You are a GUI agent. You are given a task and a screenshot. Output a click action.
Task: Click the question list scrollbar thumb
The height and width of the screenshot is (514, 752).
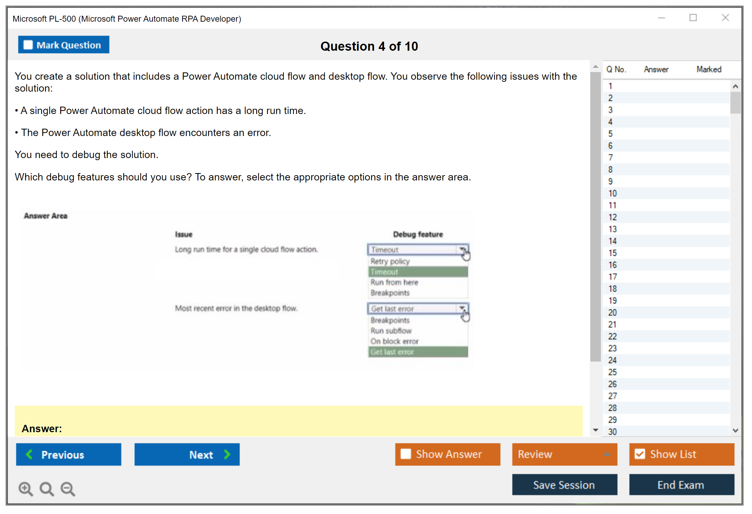click(x=735, y=102)
